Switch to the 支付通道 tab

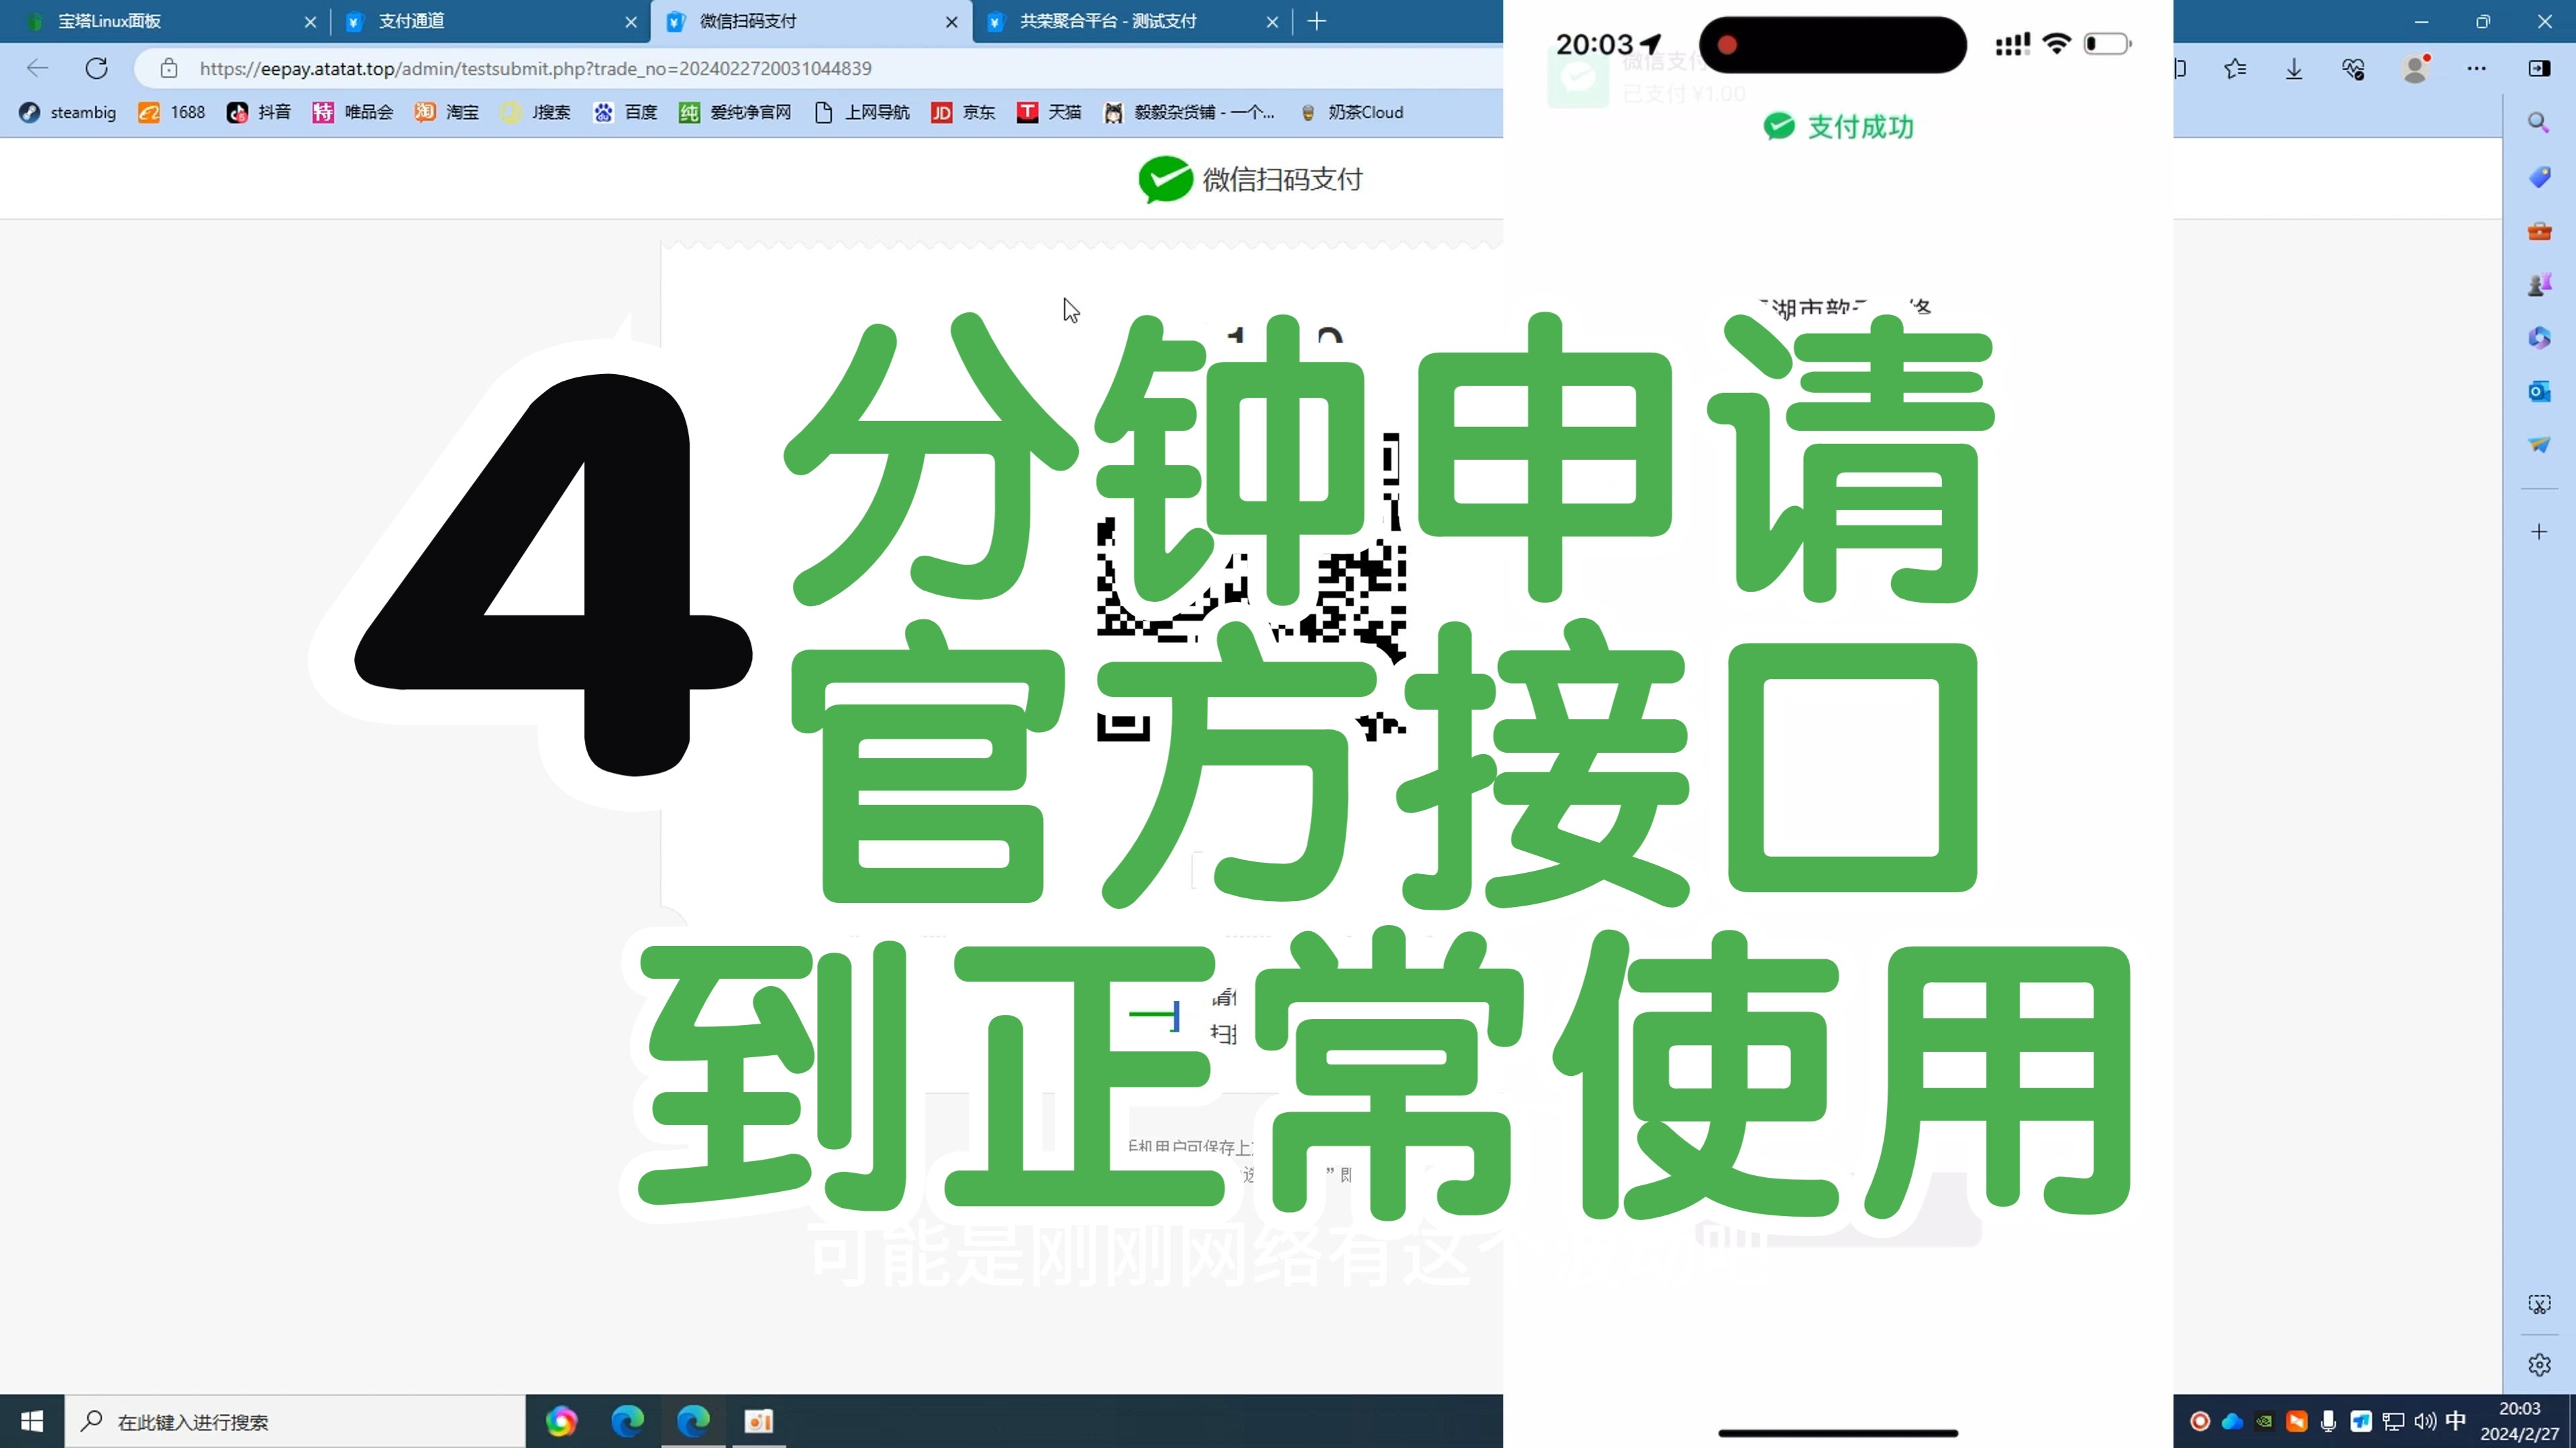(411, 21)
